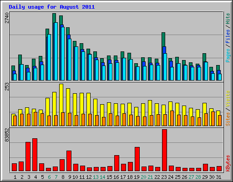The image size is (233, 182).
Task: Select the cyan pages bar for day 10
Action: click(x=76, y=63)
